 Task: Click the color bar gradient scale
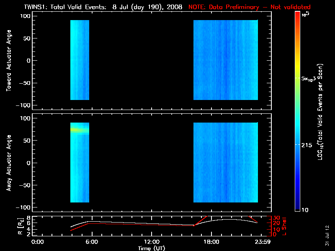tap(297, 111)
